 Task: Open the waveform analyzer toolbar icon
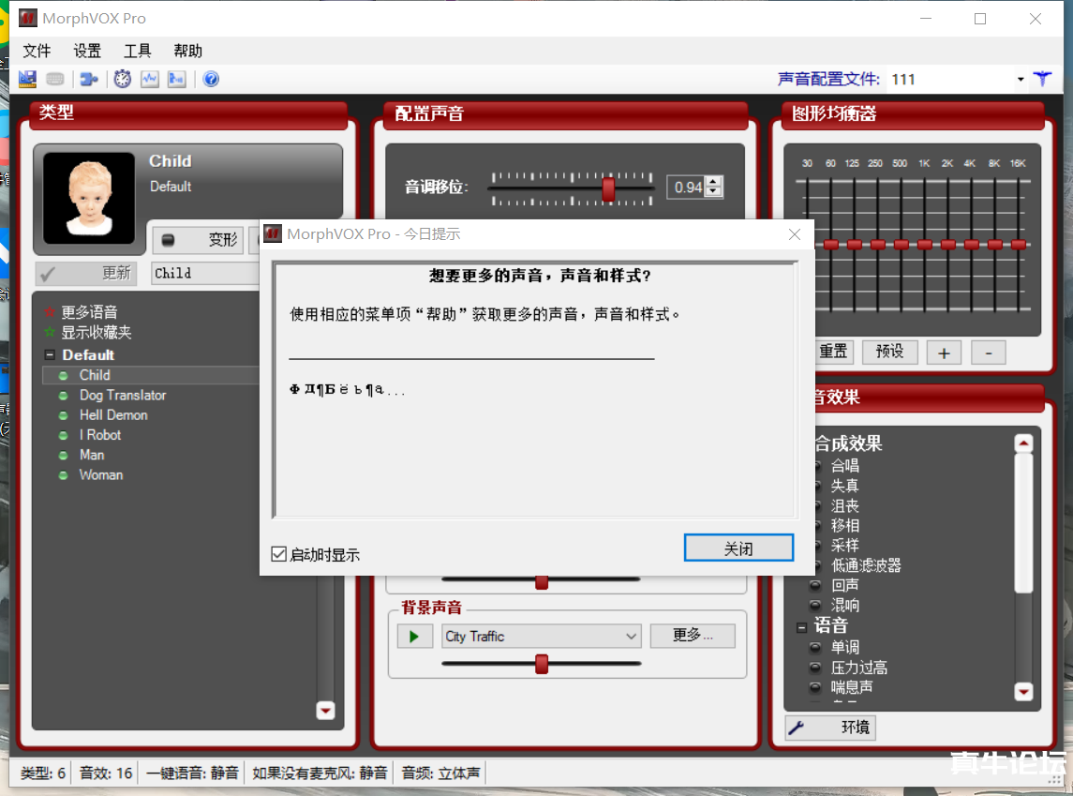pos(150,79)
